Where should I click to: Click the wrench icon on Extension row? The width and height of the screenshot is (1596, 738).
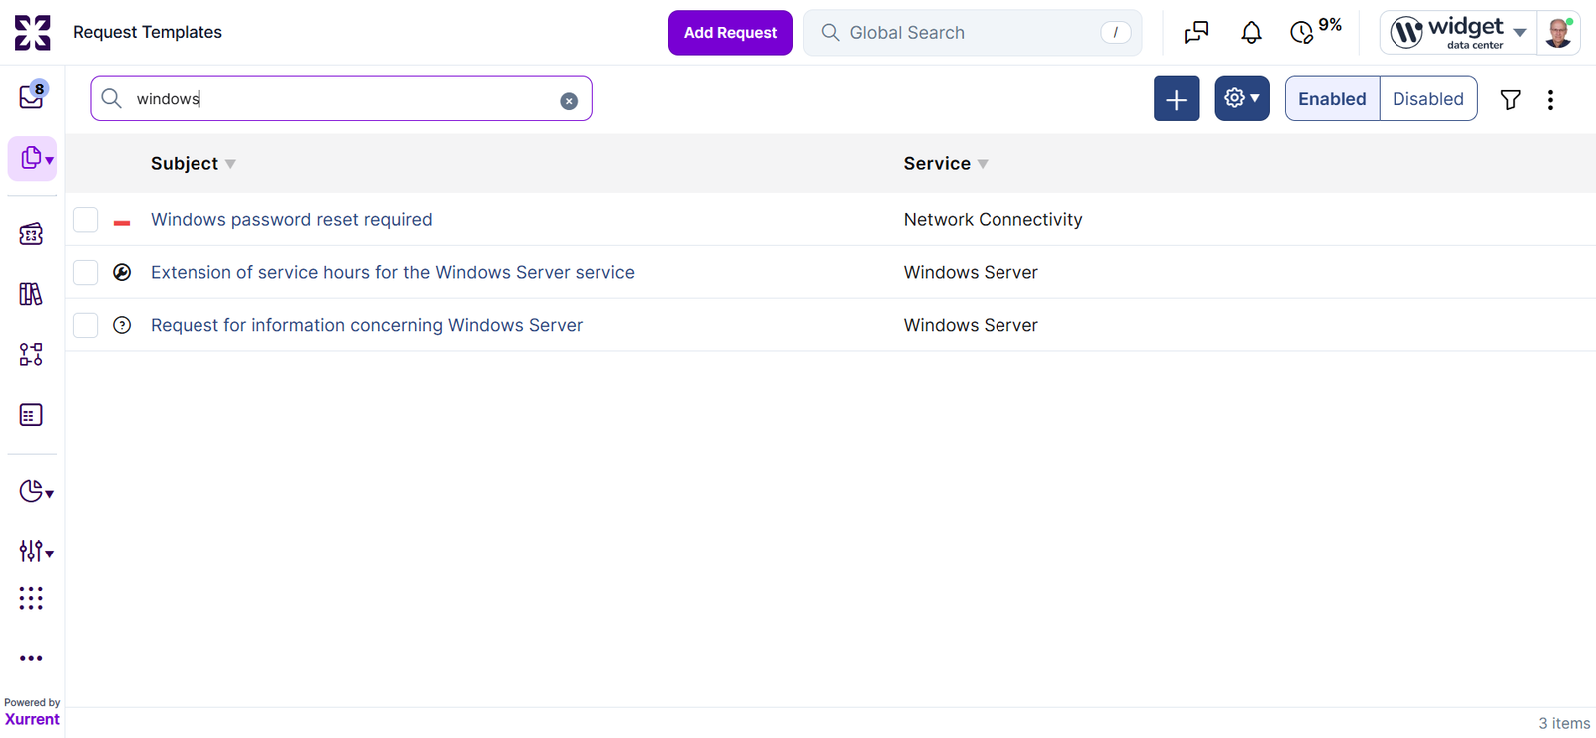(x=122, y=272)
